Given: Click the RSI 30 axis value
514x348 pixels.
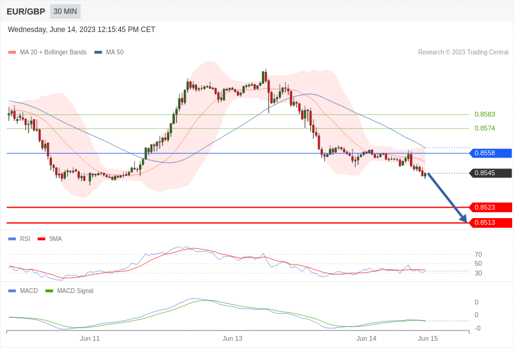Looking at the screenshot, I should (x=478, y=273).
